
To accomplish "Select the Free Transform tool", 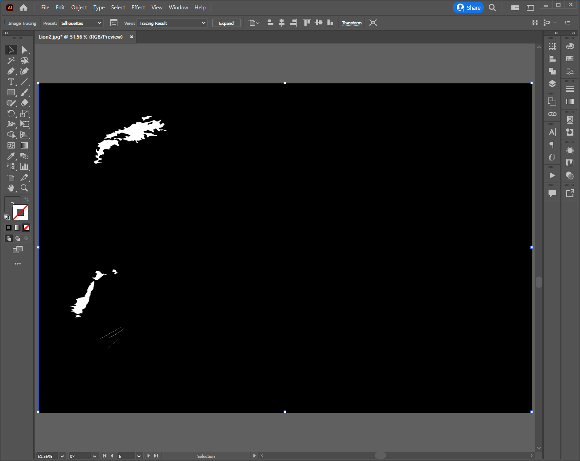I will click(25, 124).
